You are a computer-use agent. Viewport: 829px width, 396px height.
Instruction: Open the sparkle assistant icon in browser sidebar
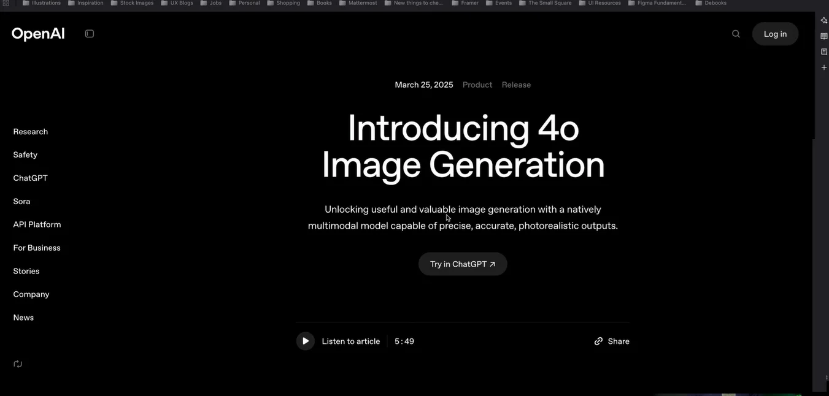824,20
